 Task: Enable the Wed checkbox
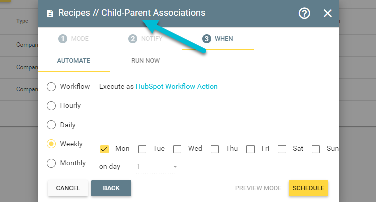(x=177, y=149)
